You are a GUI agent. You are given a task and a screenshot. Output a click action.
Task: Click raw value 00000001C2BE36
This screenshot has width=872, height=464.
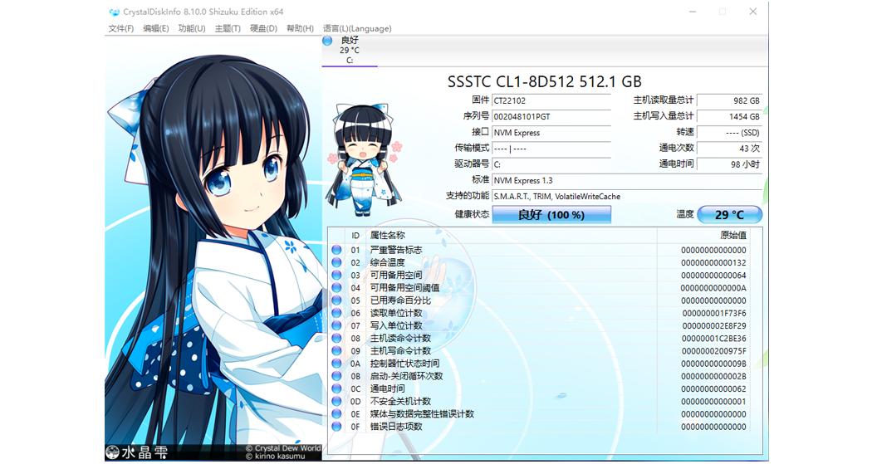713,339
